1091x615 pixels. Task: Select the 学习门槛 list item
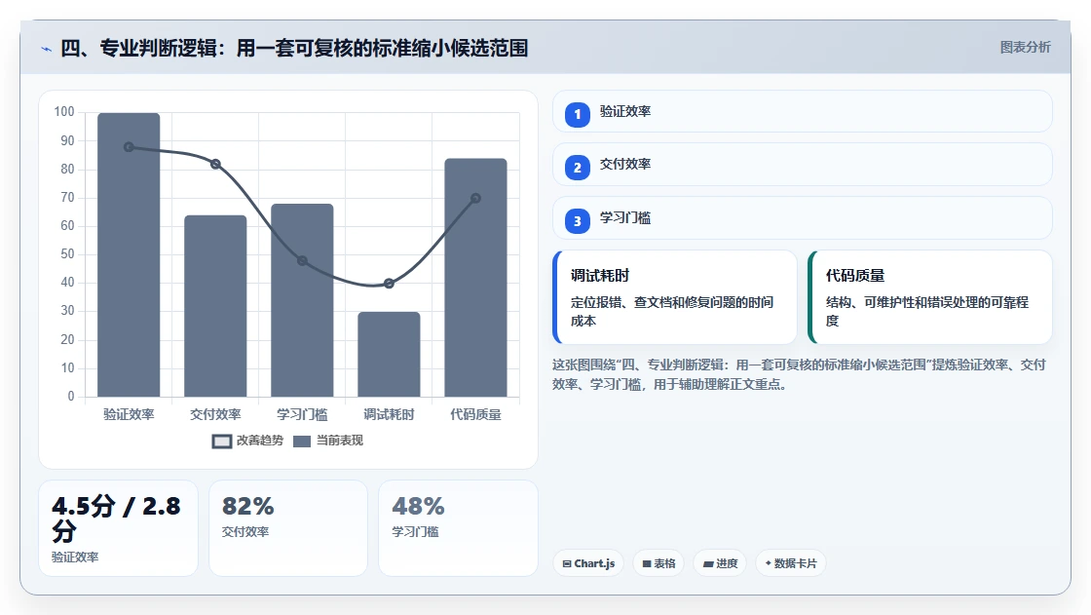coord(803,218)
